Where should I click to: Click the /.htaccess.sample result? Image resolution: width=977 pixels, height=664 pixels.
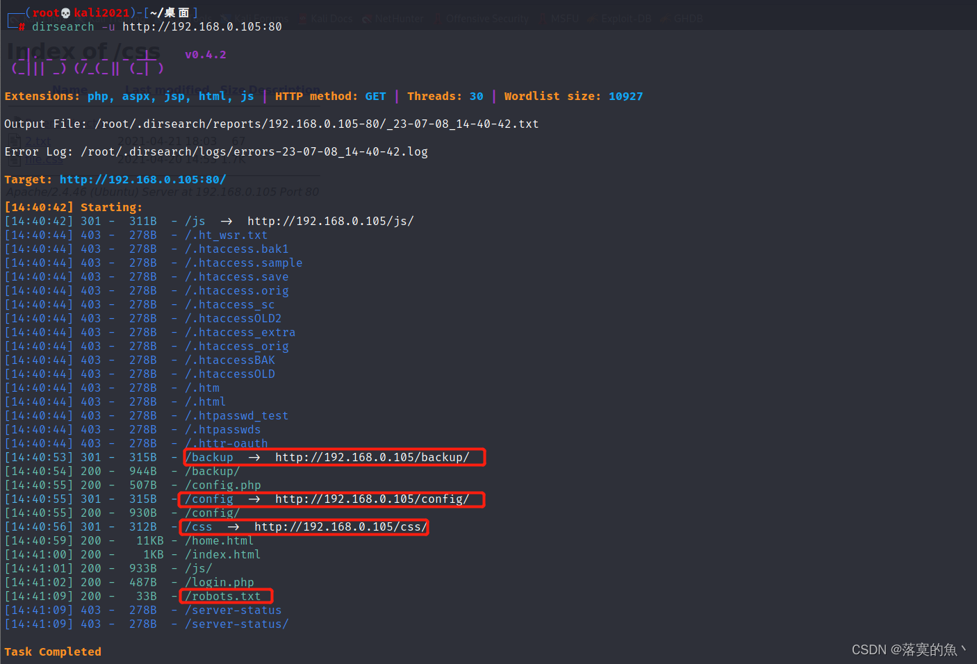244,263
